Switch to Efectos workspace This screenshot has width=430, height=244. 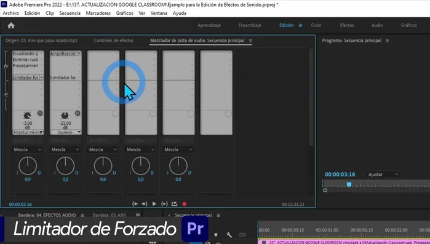point(347,25)
